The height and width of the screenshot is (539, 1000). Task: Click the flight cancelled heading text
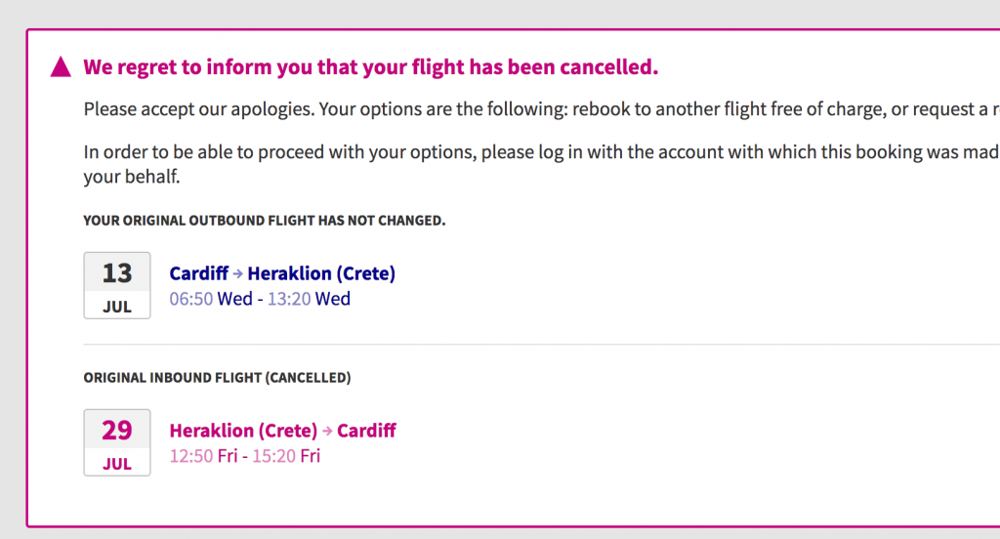[370, 67]
